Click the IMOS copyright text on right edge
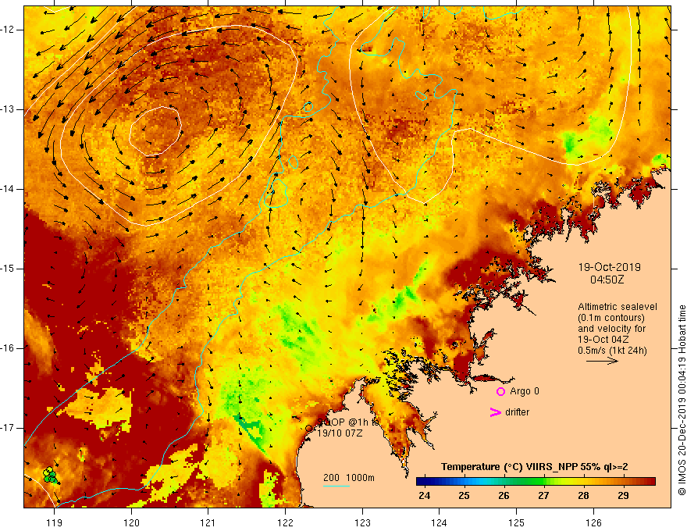Screen dimensions: 687x531 682,400
